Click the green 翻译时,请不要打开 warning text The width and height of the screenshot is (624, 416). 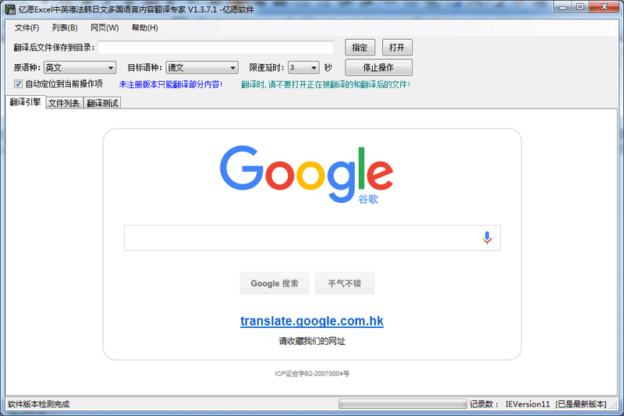coord(325,84)
